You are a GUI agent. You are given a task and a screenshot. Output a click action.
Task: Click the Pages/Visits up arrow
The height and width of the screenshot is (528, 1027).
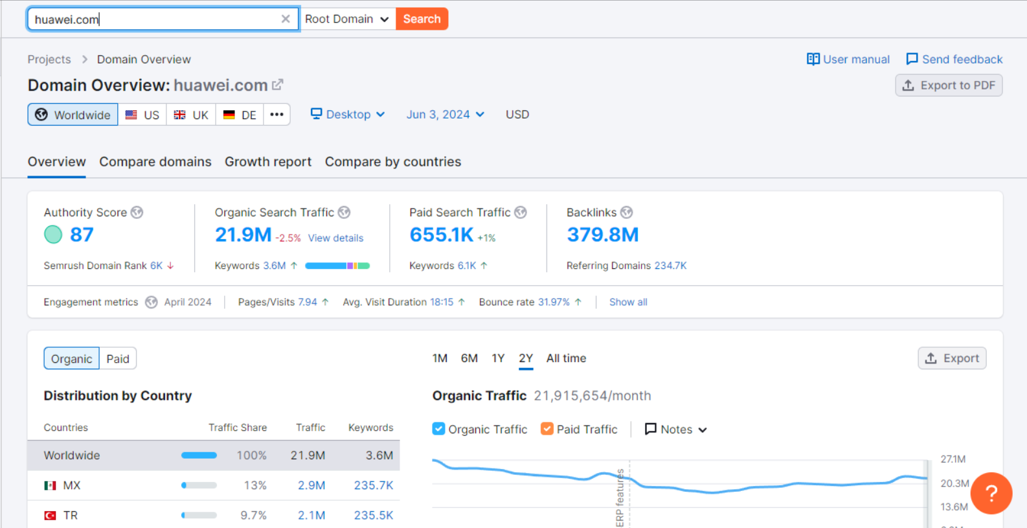click(x=325, y=302)
